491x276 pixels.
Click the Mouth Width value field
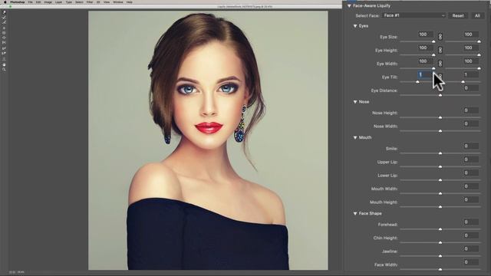(x=470, y=186)
